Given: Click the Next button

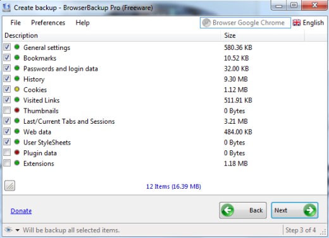Looking at the screenshot, I should pyautogui.click(x=295, y=210).
